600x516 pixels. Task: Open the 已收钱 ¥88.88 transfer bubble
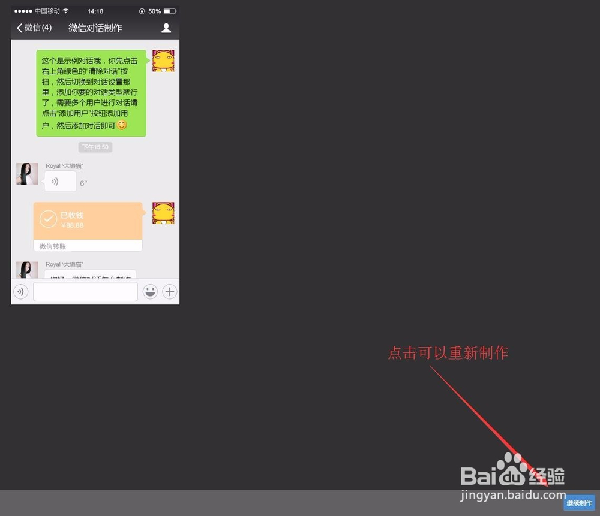(x=89, y=227)
